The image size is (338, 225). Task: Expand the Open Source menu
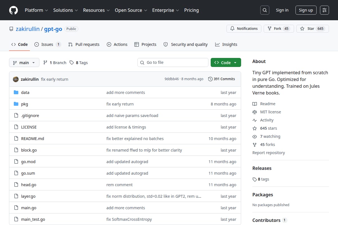click(131, 10)
